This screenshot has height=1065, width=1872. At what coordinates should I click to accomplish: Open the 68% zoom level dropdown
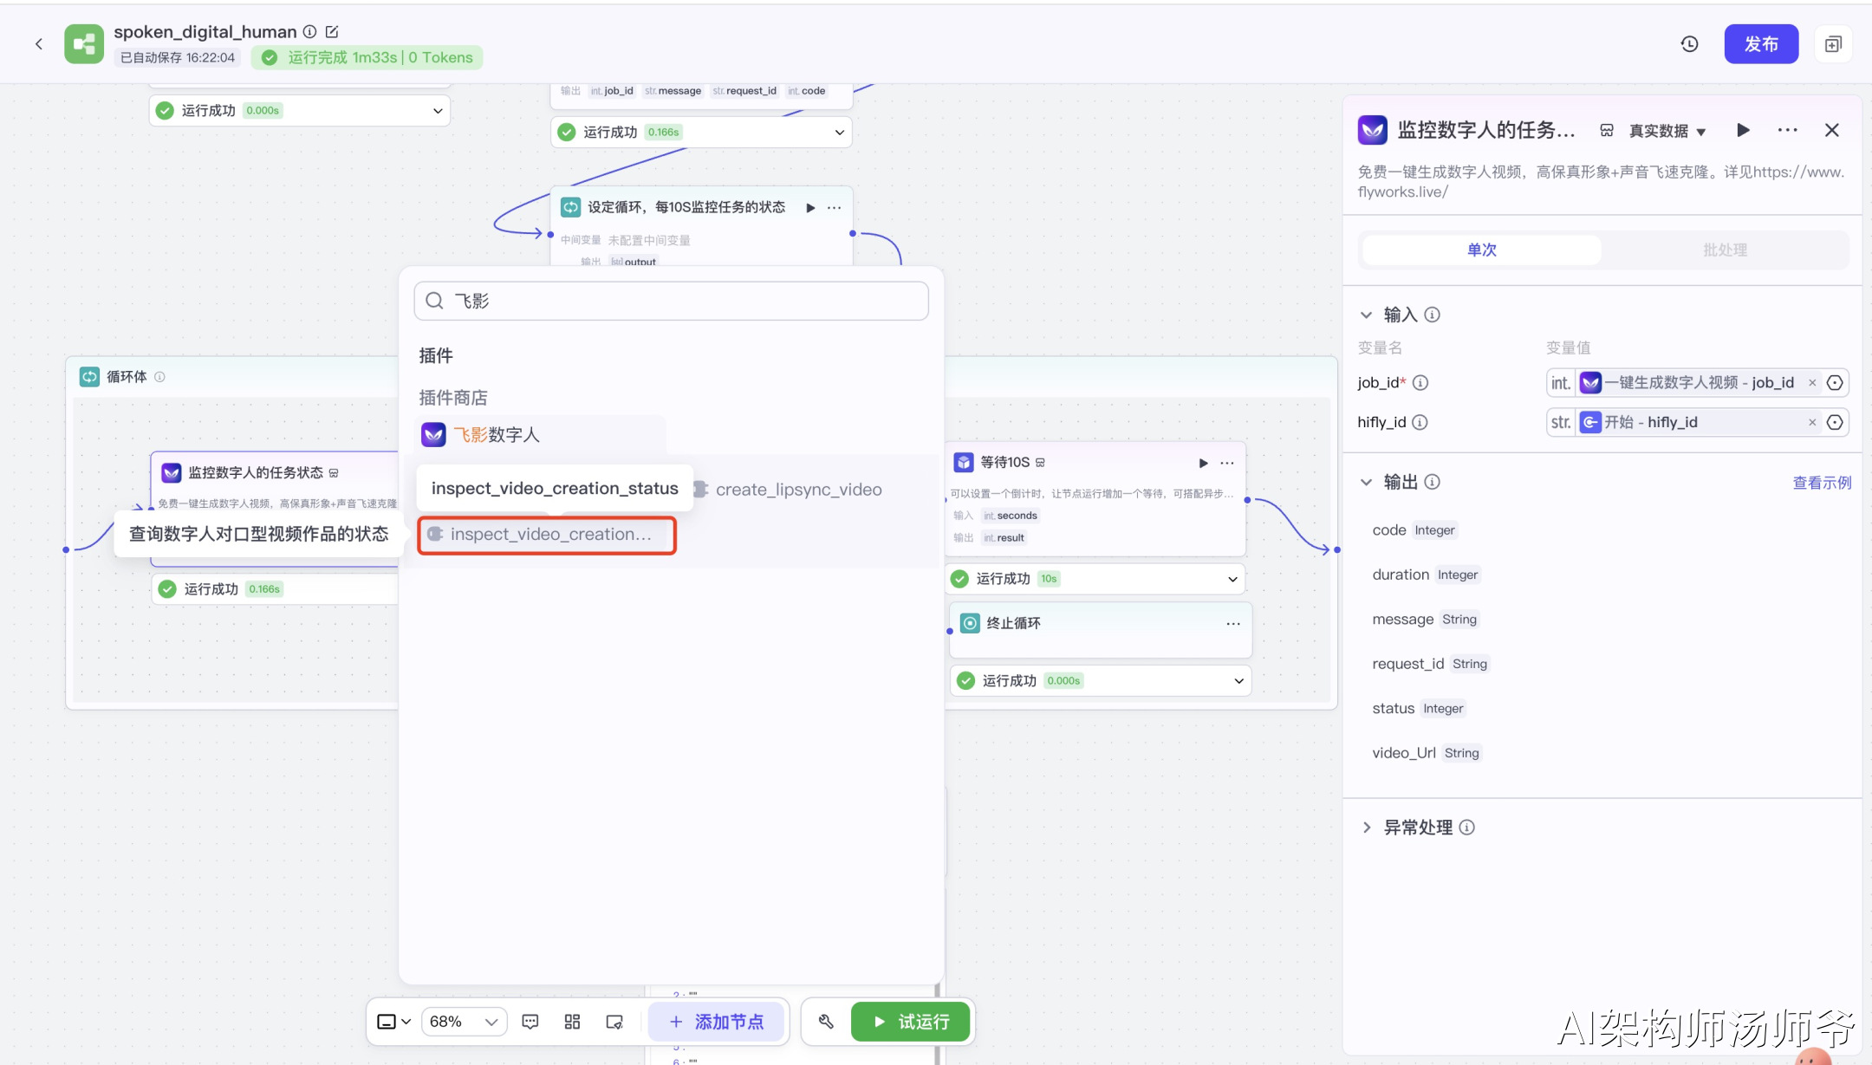[464, 1022]
